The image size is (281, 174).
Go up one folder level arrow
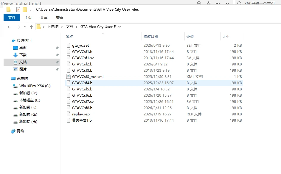31,27
